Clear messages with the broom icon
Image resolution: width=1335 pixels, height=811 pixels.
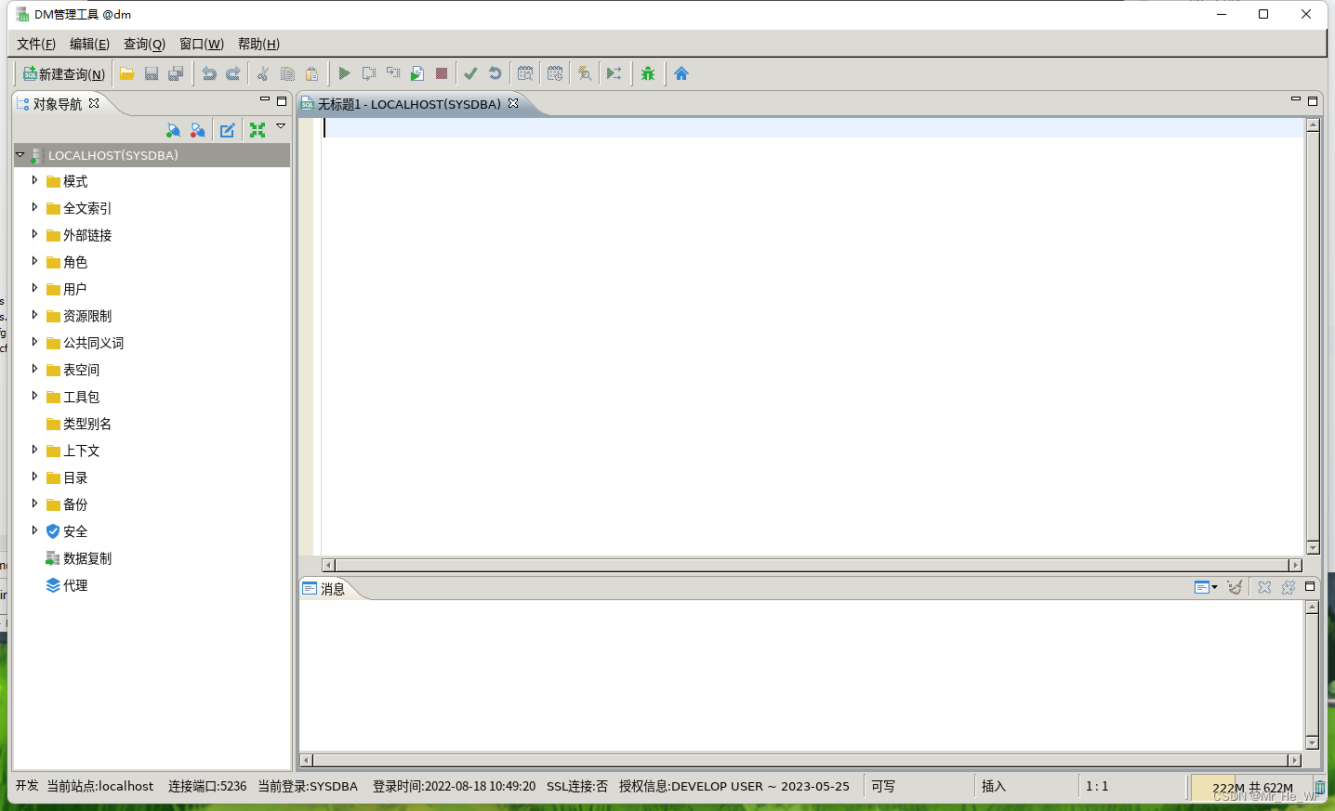(1235, 587)
